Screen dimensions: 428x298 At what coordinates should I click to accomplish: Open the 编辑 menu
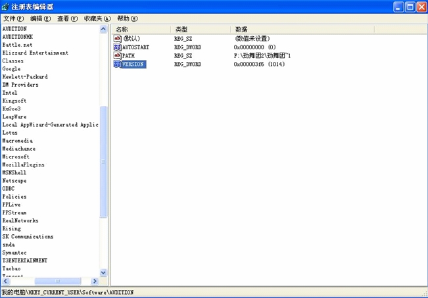(41, 18)
